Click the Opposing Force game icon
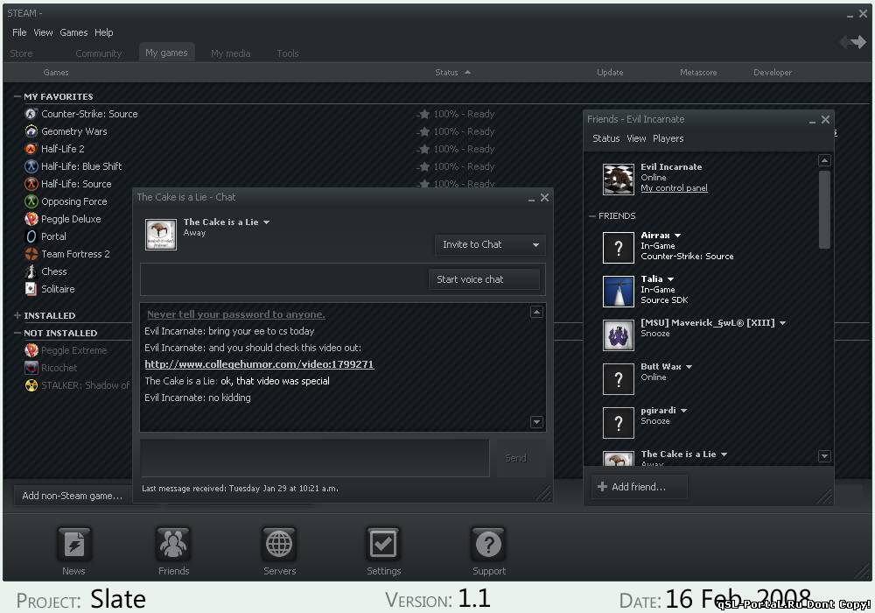Image resolution: width=875 pixels, height=613 pixels. pyautogui.click(x=31, y=201)
